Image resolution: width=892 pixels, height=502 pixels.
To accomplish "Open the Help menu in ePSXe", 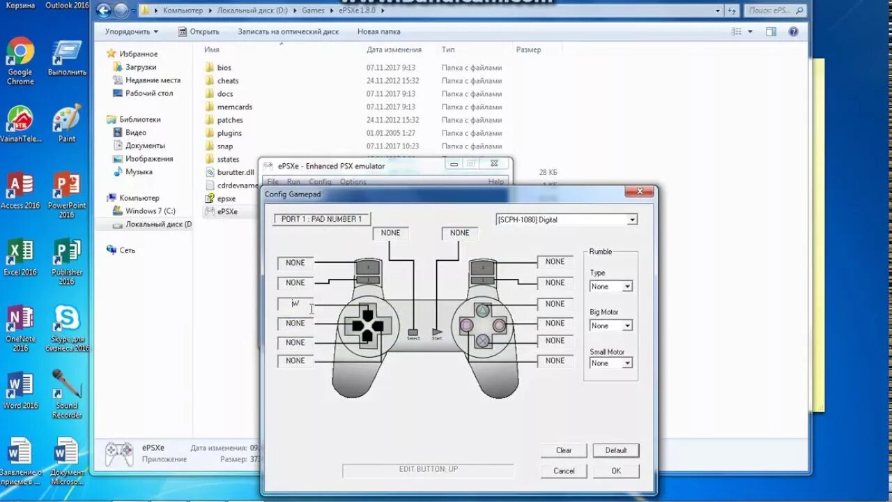I will 495,181.
